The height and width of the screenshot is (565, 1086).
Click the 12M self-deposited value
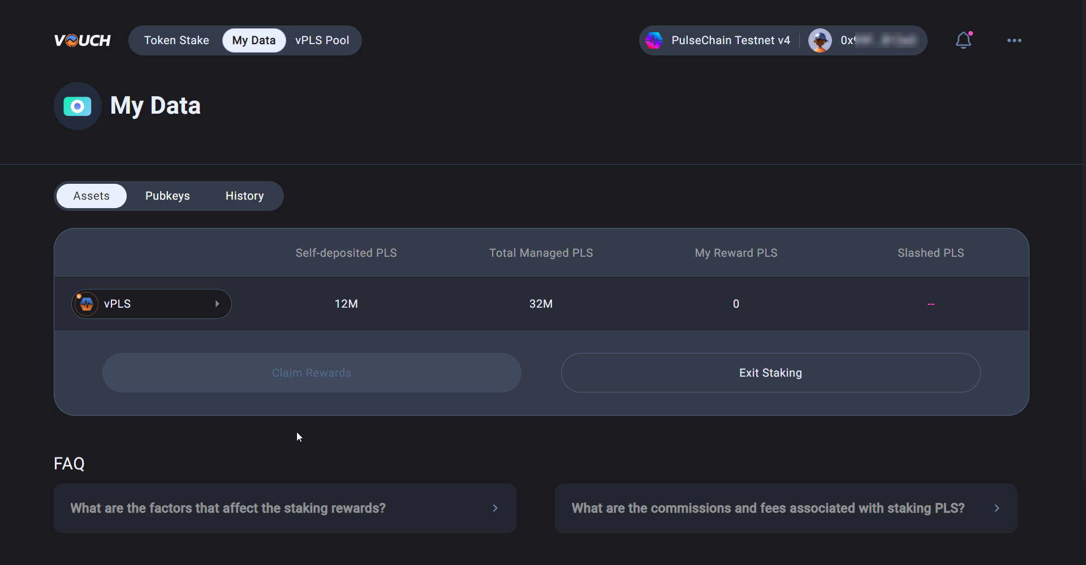click(x=346, y=304)
